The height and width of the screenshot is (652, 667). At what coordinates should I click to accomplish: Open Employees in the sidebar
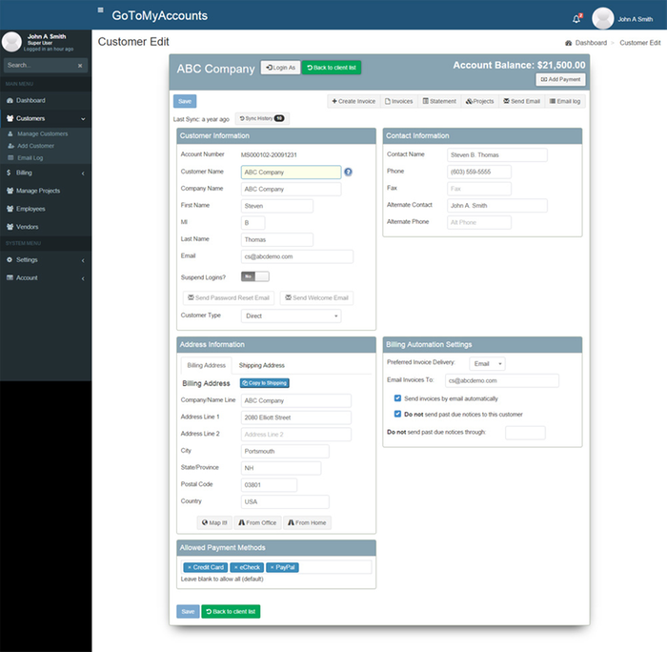[x=46, y=209]
